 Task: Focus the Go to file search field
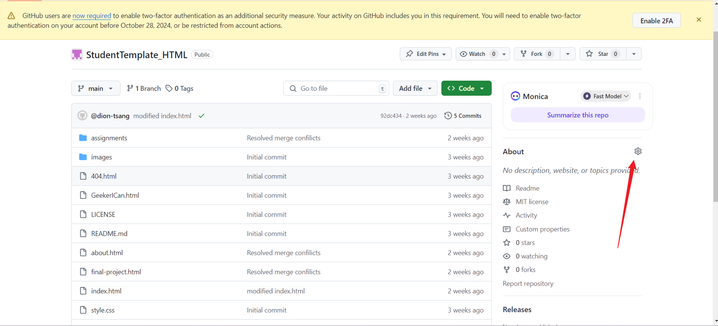[x=336, y=88]
